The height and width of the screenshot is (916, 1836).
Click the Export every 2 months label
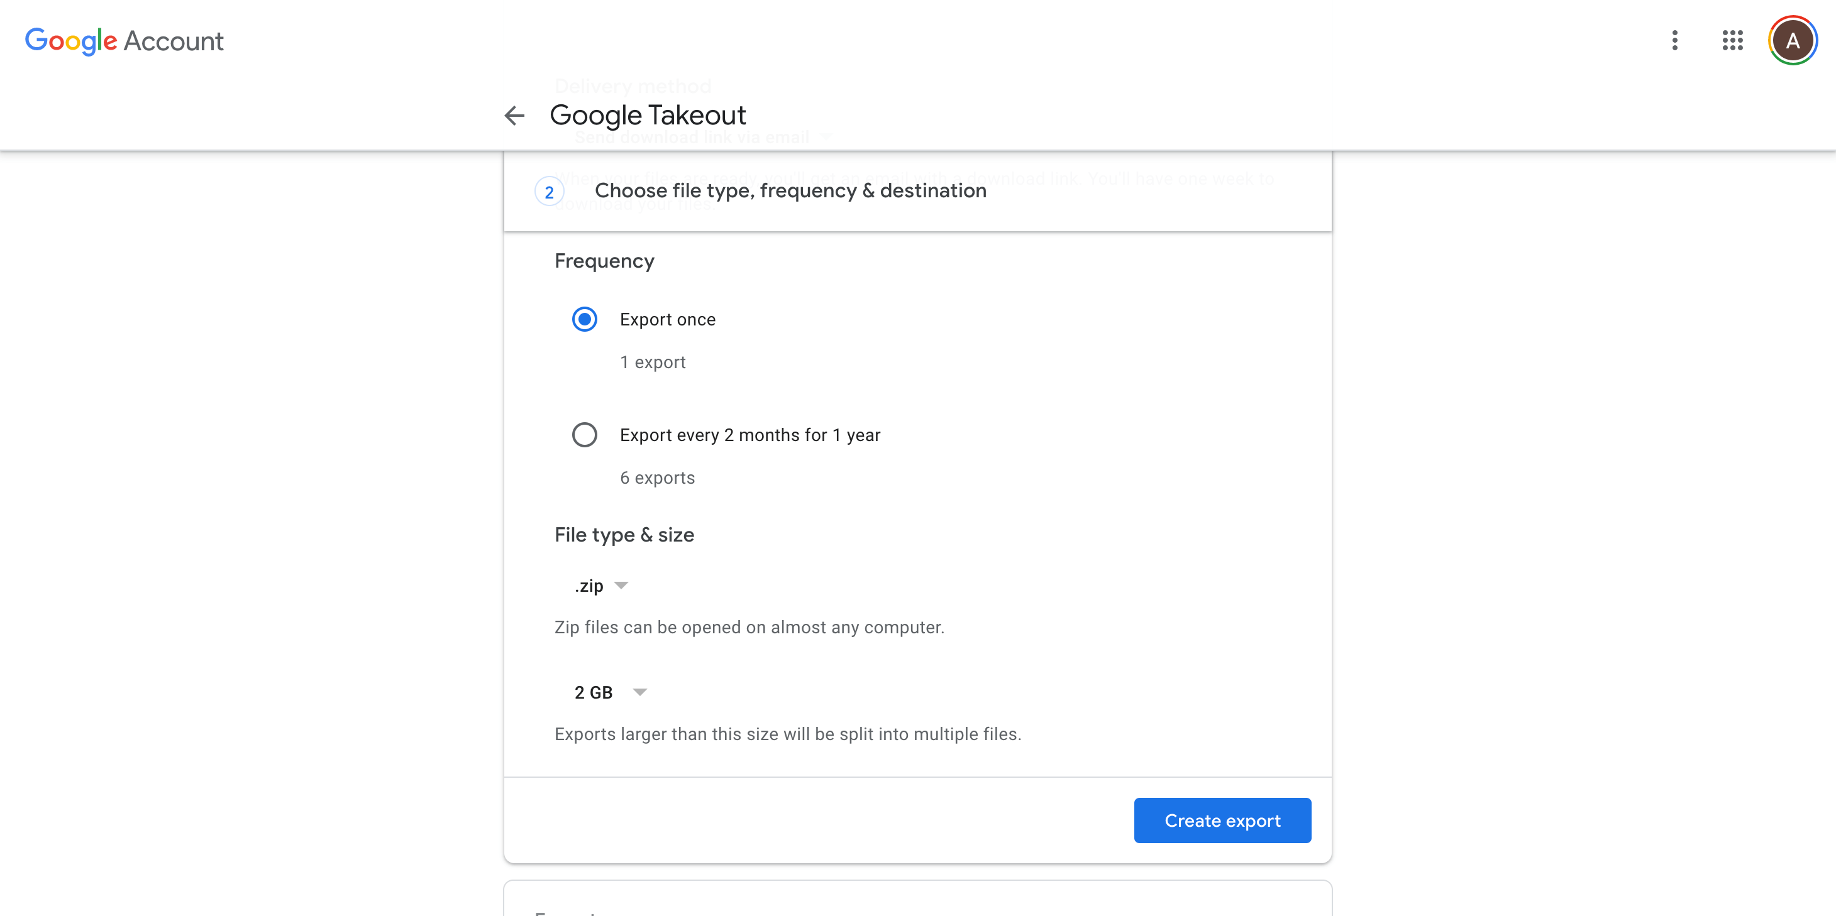pos(749,435)
